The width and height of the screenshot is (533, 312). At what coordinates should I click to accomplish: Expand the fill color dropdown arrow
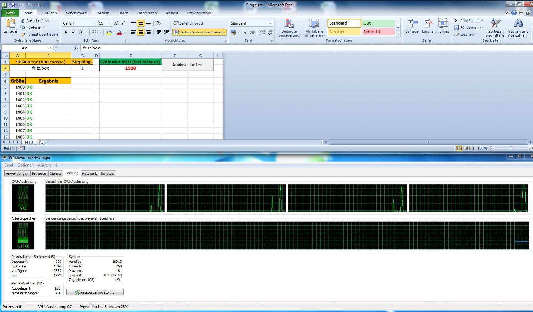[x=114, y=32]
